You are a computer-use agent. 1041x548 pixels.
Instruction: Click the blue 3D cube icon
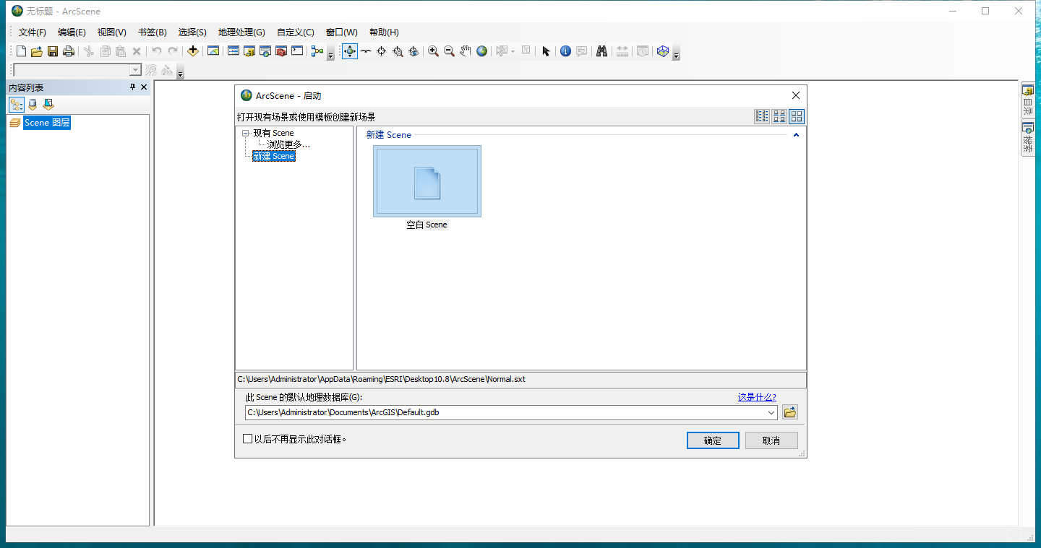click(x=663, y=51)
